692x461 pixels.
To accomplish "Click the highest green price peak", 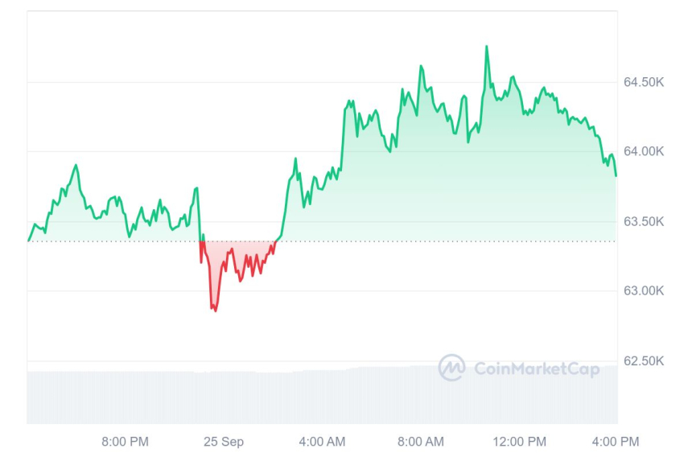I will pyautogui.click(x=487, y=47).
